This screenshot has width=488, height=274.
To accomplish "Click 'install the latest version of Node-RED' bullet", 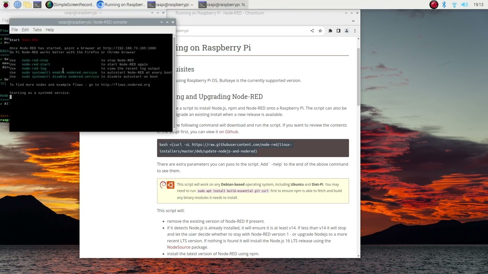I will (213, 254).
